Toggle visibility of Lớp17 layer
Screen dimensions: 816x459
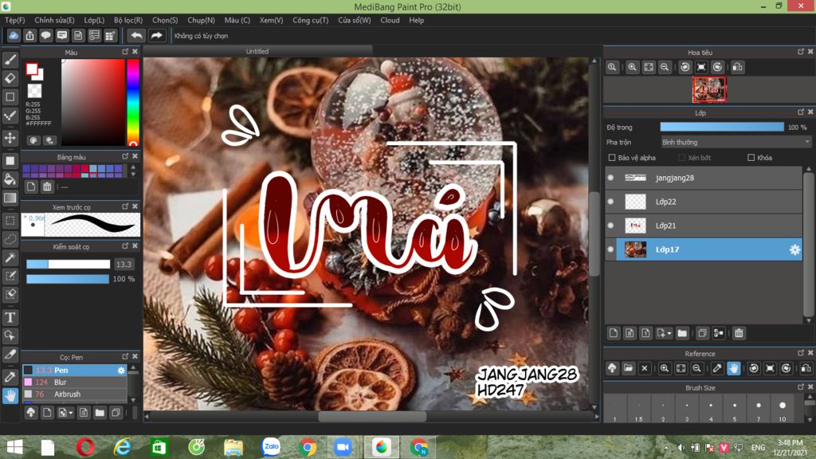point(610,249)
